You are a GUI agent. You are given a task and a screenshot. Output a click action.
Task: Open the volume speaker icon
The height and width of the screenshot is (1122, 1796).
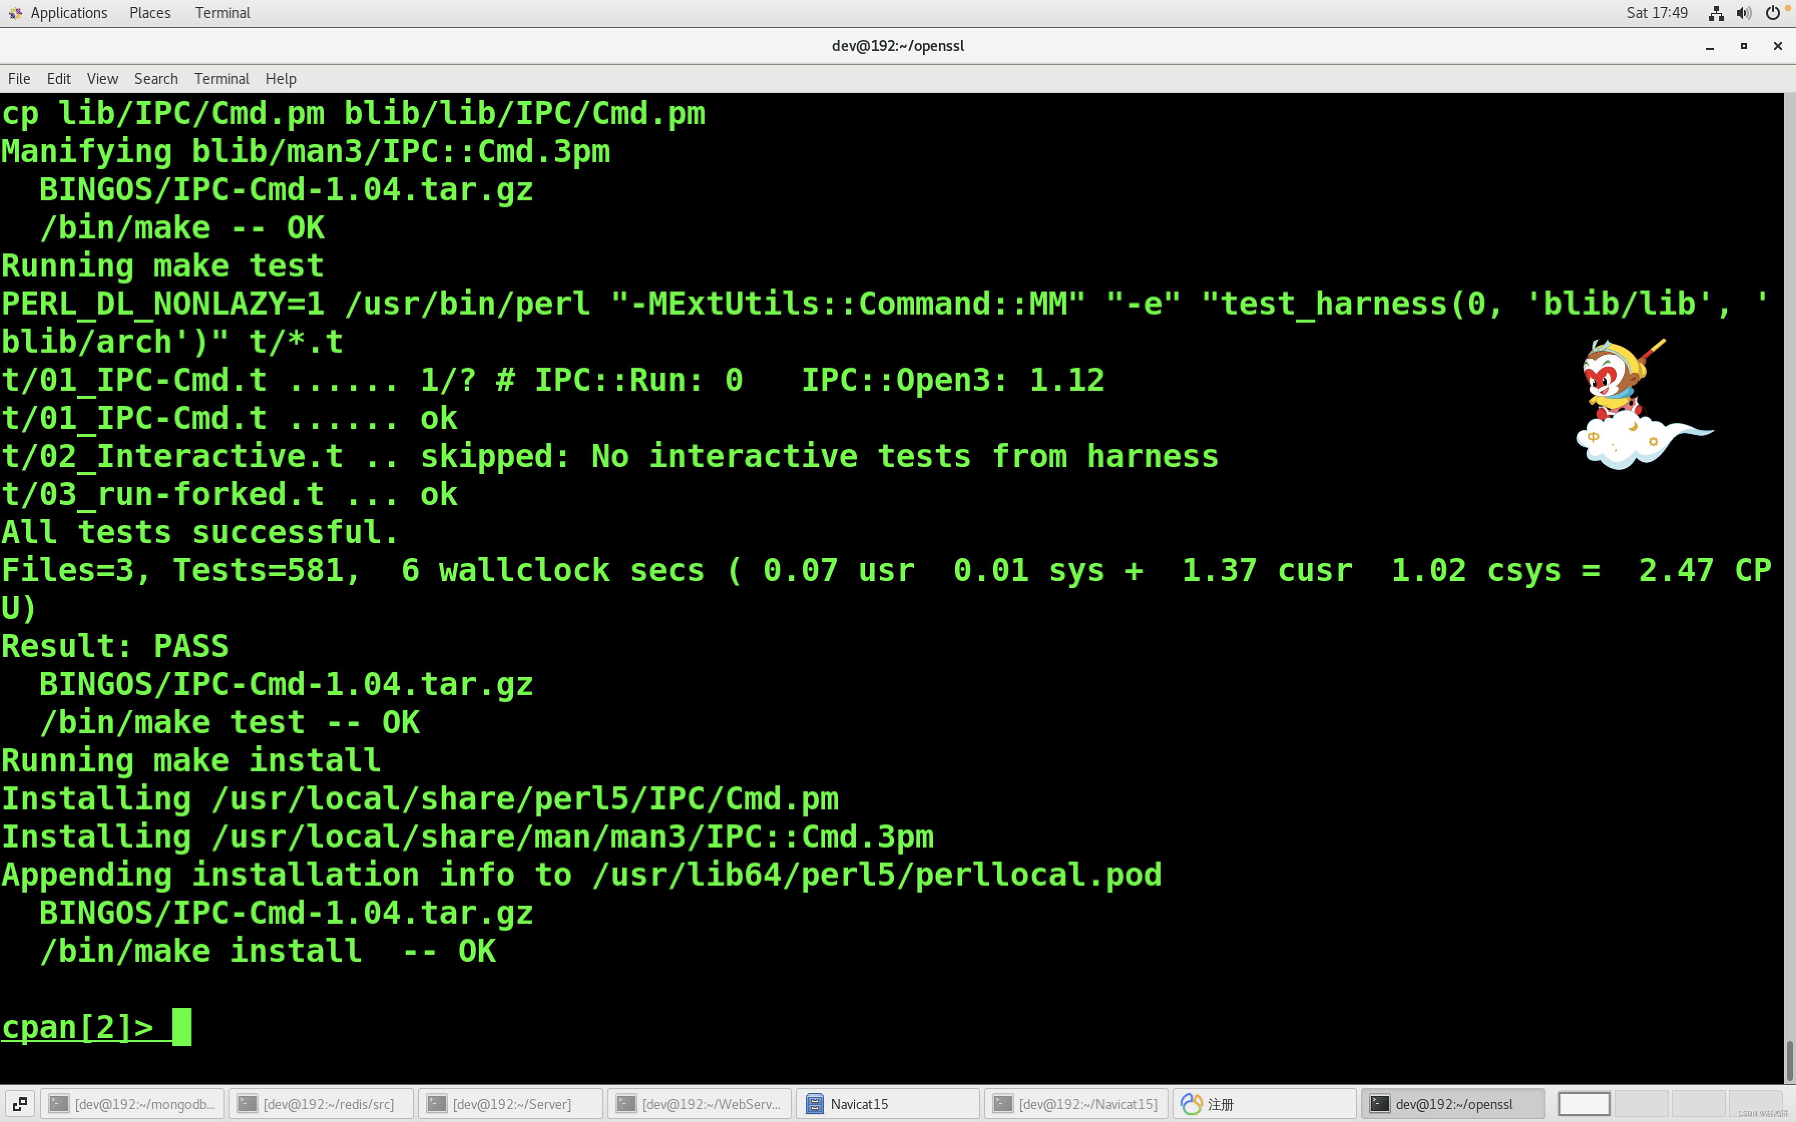tap(1744, 13)
